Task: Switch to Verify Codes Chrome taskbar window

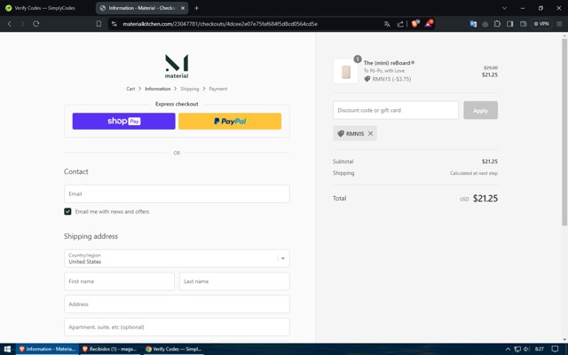Action: pos(174,349)
